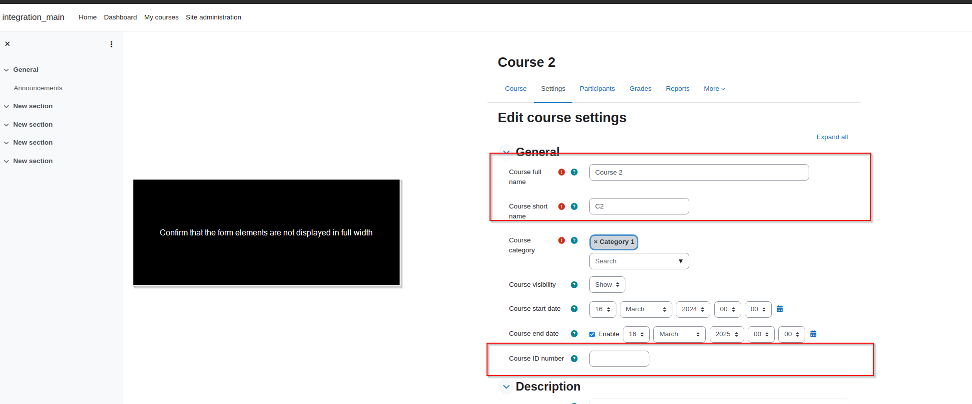
Task: Click help icon for Course full name
Action: point(574,172)
